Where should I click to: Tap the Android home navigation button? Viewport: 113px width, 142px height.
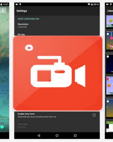(57, 135)
